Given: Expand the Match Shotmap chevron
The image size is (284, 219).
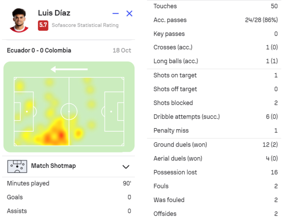Looking at the screenshot, I should tap(126, 167).
